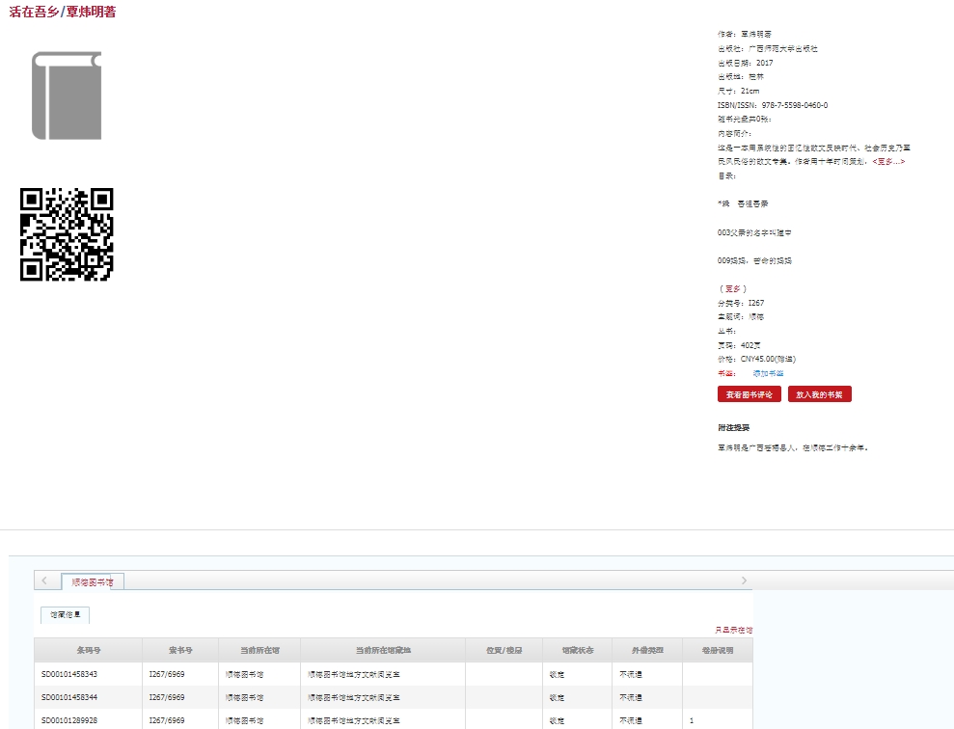Click the red 放入我的书架 button
The height and width of the screenshot is (729, 954).
820,394
